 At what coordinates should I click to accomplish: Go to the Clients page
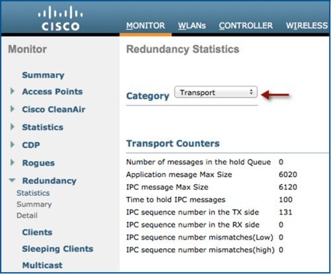click(x=37, y=232)
